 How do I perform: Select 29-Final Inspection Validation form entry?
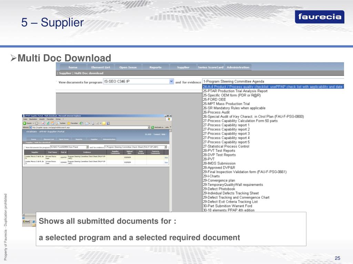coord(245,172)
